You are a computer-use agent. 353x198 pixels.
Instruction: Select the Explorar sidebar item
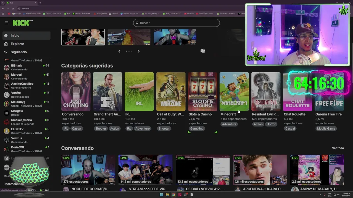26,44
